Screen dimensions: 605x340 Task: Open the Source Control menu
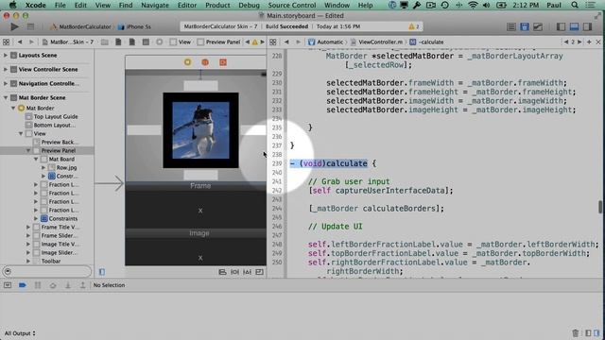coord(292,5)
